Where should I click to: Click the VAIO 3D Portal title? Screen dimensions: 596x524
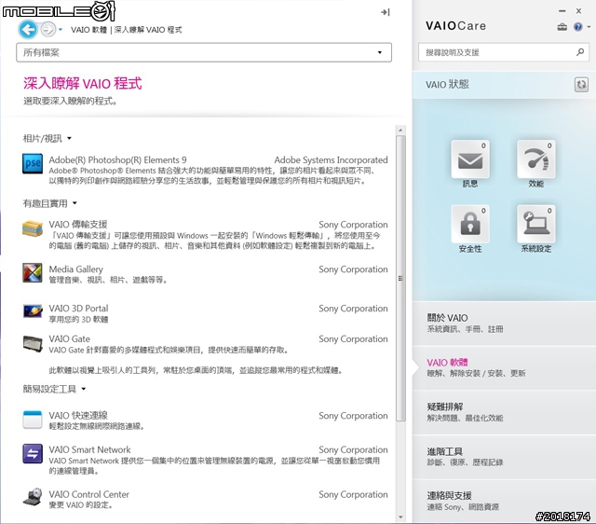(78, 309)
